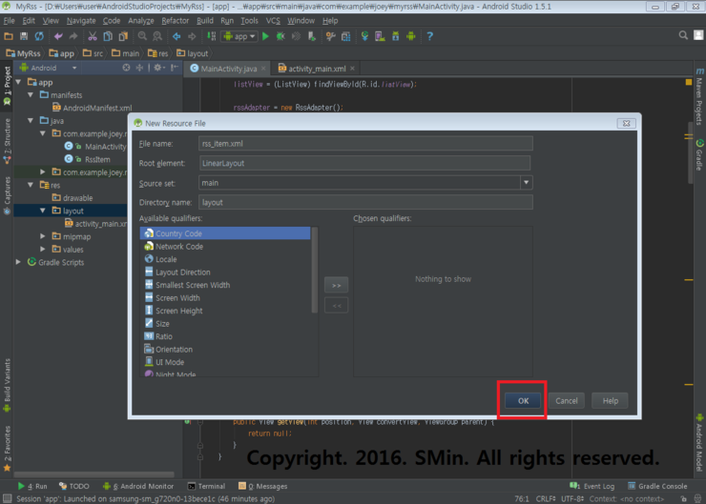Collapse the manifests folder
Image resolution: width=706 pixels, height=504 pixels.
pyautogui.click(x=31, y=95)
